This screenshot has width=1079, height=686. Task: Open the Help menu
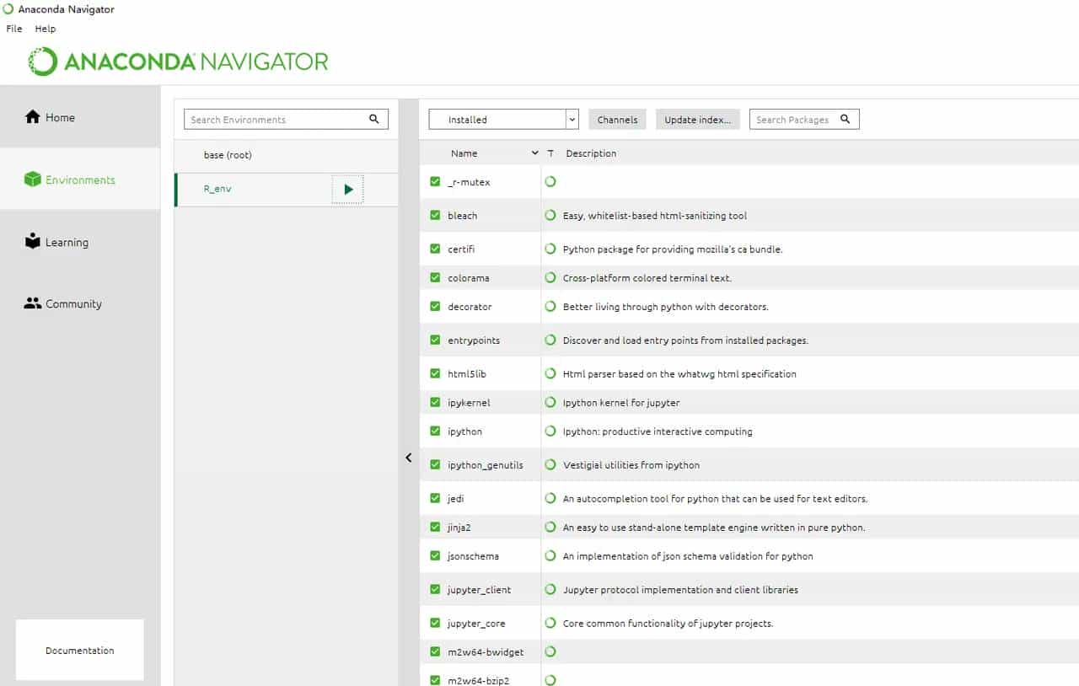[x=46, y=29]
